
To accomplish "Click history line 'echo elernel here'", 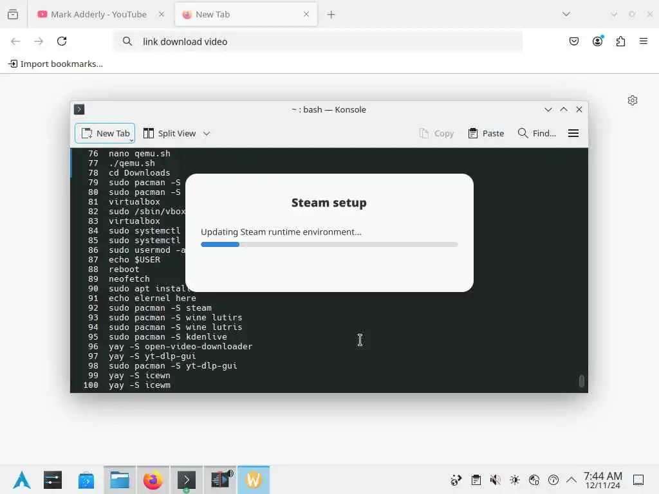I will point(152,298).
